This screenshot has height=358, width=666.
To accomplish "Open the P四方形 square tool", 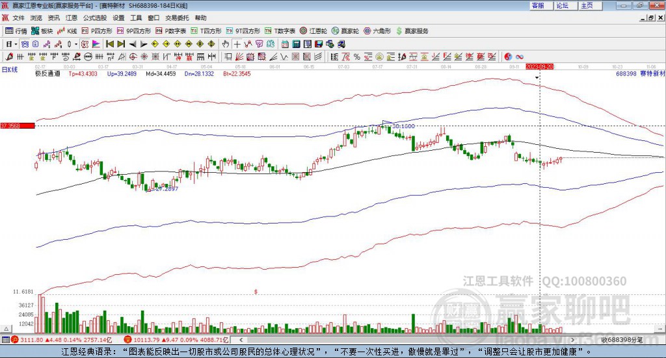I will [97, 31].
